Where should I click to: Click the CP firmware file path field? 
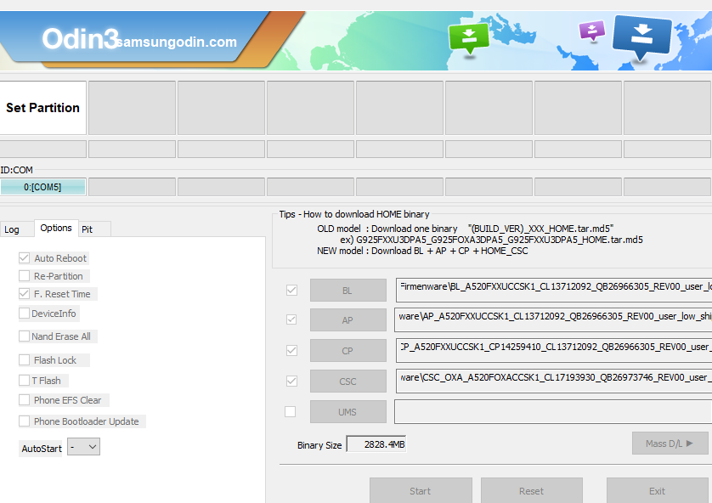coord(554,350)
